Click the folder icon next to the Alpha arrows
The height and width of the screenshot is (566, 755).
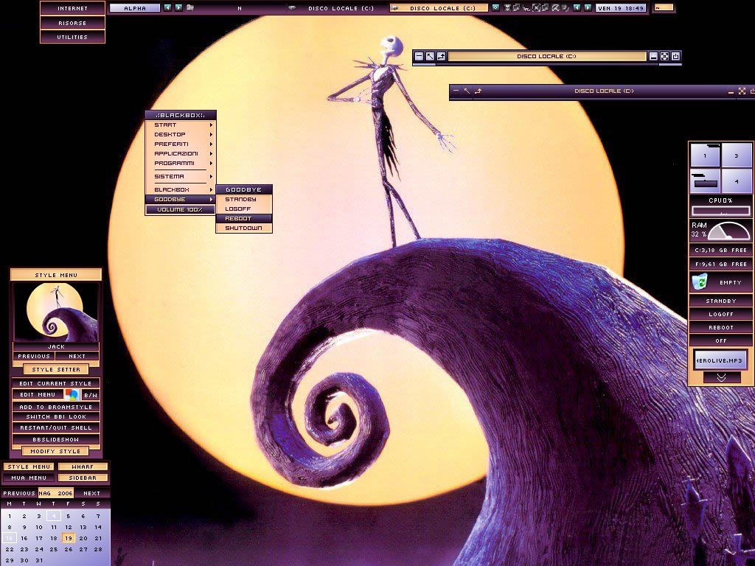(x=190, y=7)
